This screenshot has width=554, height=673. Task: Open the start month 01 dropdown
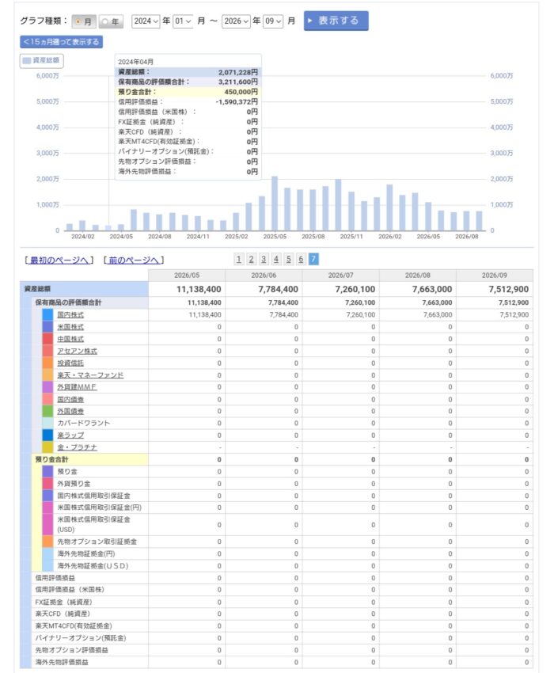pos(183,21)
